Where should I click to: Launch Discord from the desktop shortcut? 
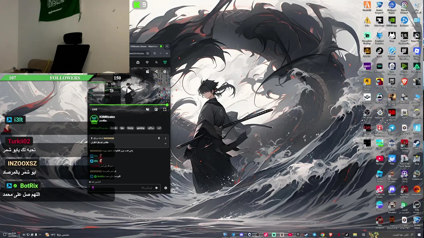[392, 191]
